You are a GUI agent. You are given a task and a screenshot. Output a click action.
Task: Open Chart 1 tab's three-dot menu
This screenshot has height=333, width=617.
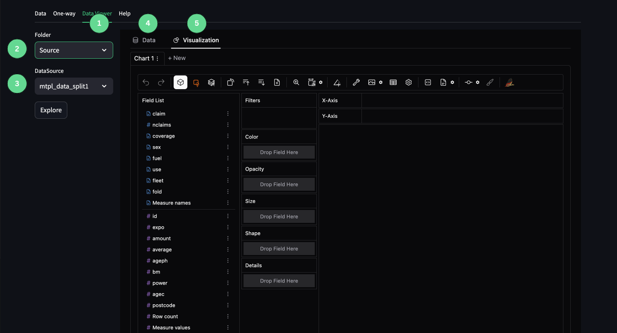pyautogui.click(x=157, y=58)
